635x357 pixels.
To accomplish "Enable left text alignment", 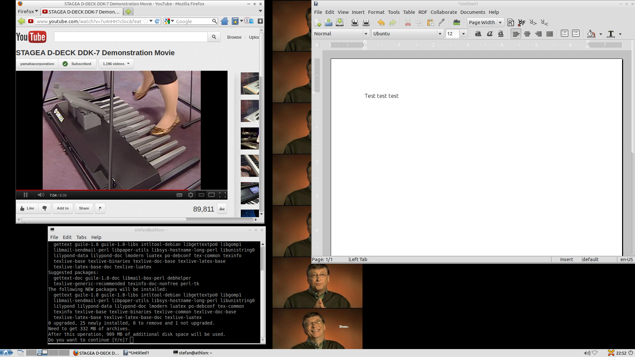I will click(516, 34).
